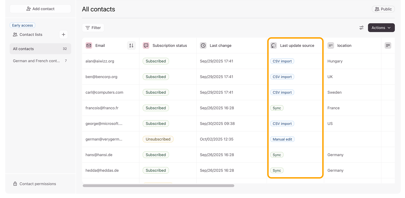Select All contacts list
The height and width of the screenshot is (198, 405).
40,49
